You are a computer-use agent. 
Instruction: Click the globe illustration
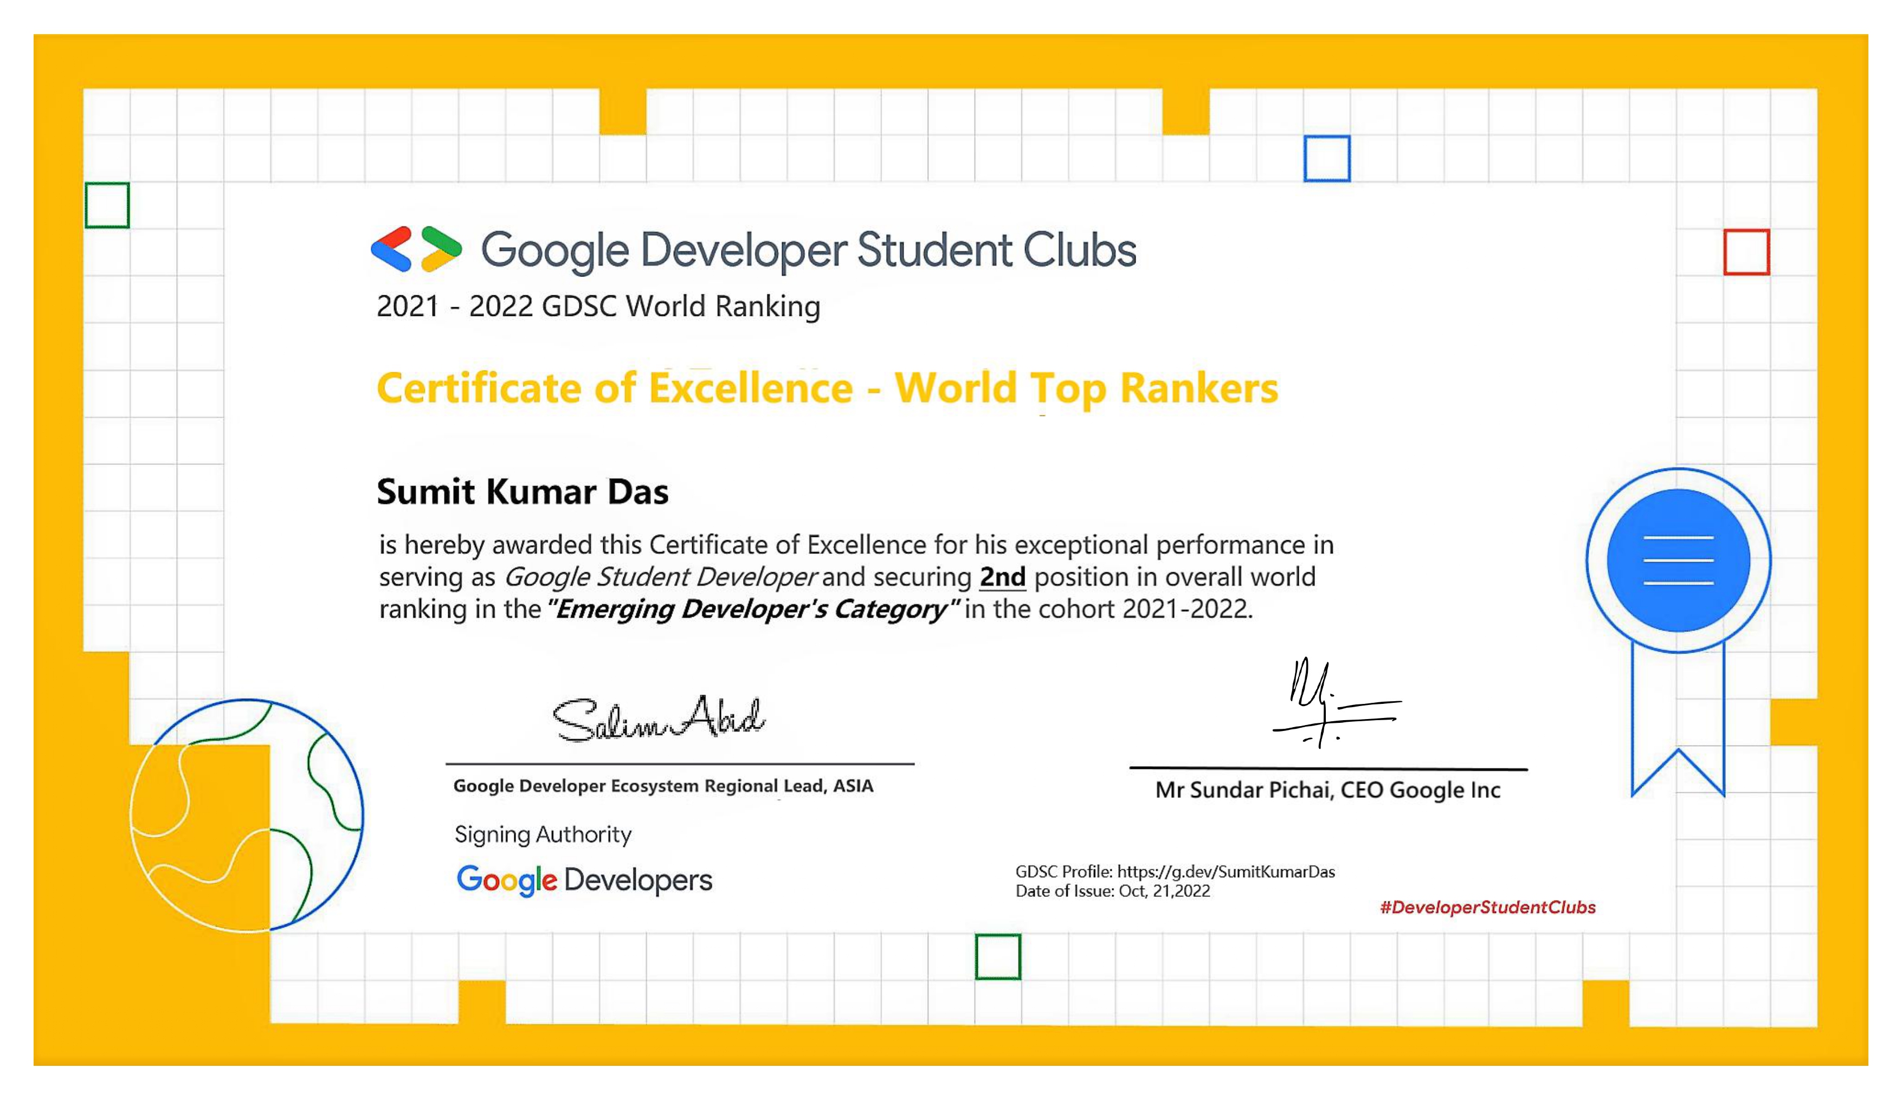[247, 816]
